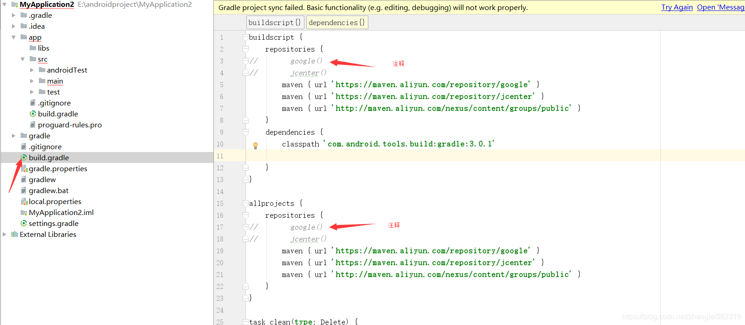Expand the .gradle folder
This screenshot has width=745, height=325.
pyautogui.click(x=14, y=15)
